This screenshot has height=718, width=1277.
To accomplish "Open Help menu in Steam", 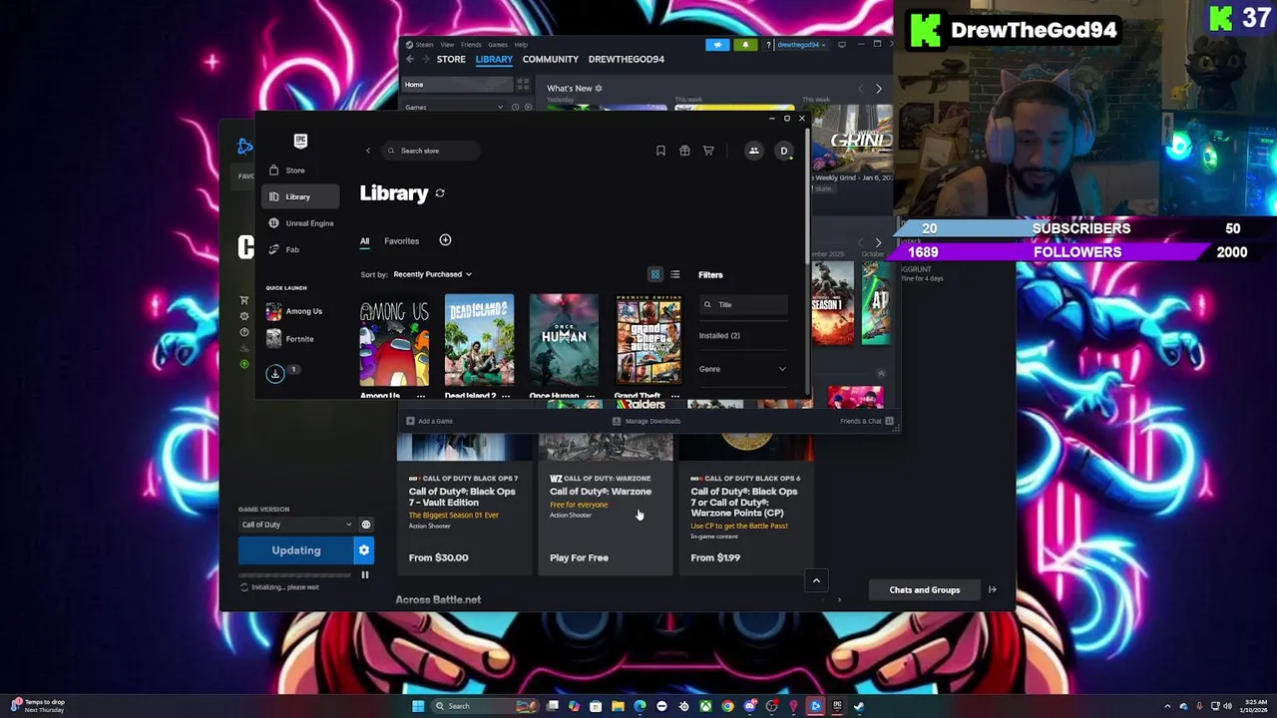I will pos(521,45).
